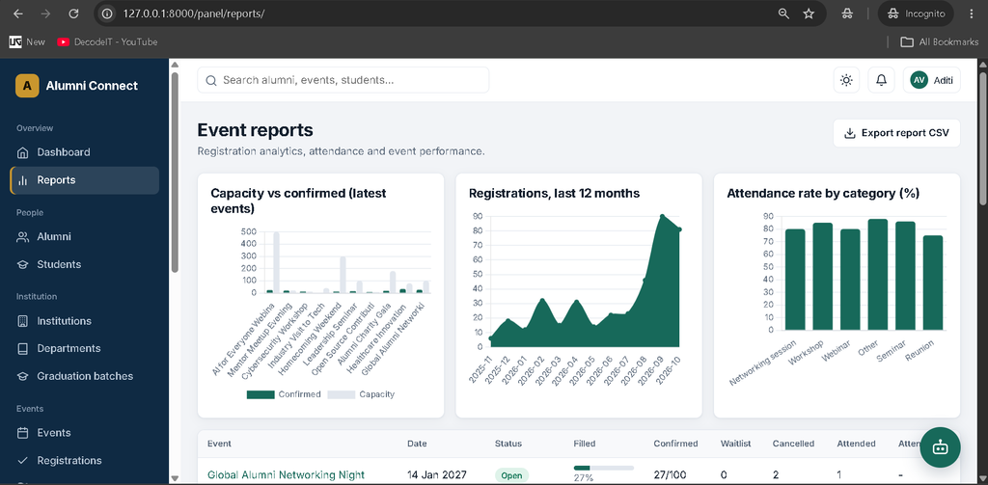988x485 pixels.
Task: Click the incognito spy icon left of the divider
Action: pos(847,13)
